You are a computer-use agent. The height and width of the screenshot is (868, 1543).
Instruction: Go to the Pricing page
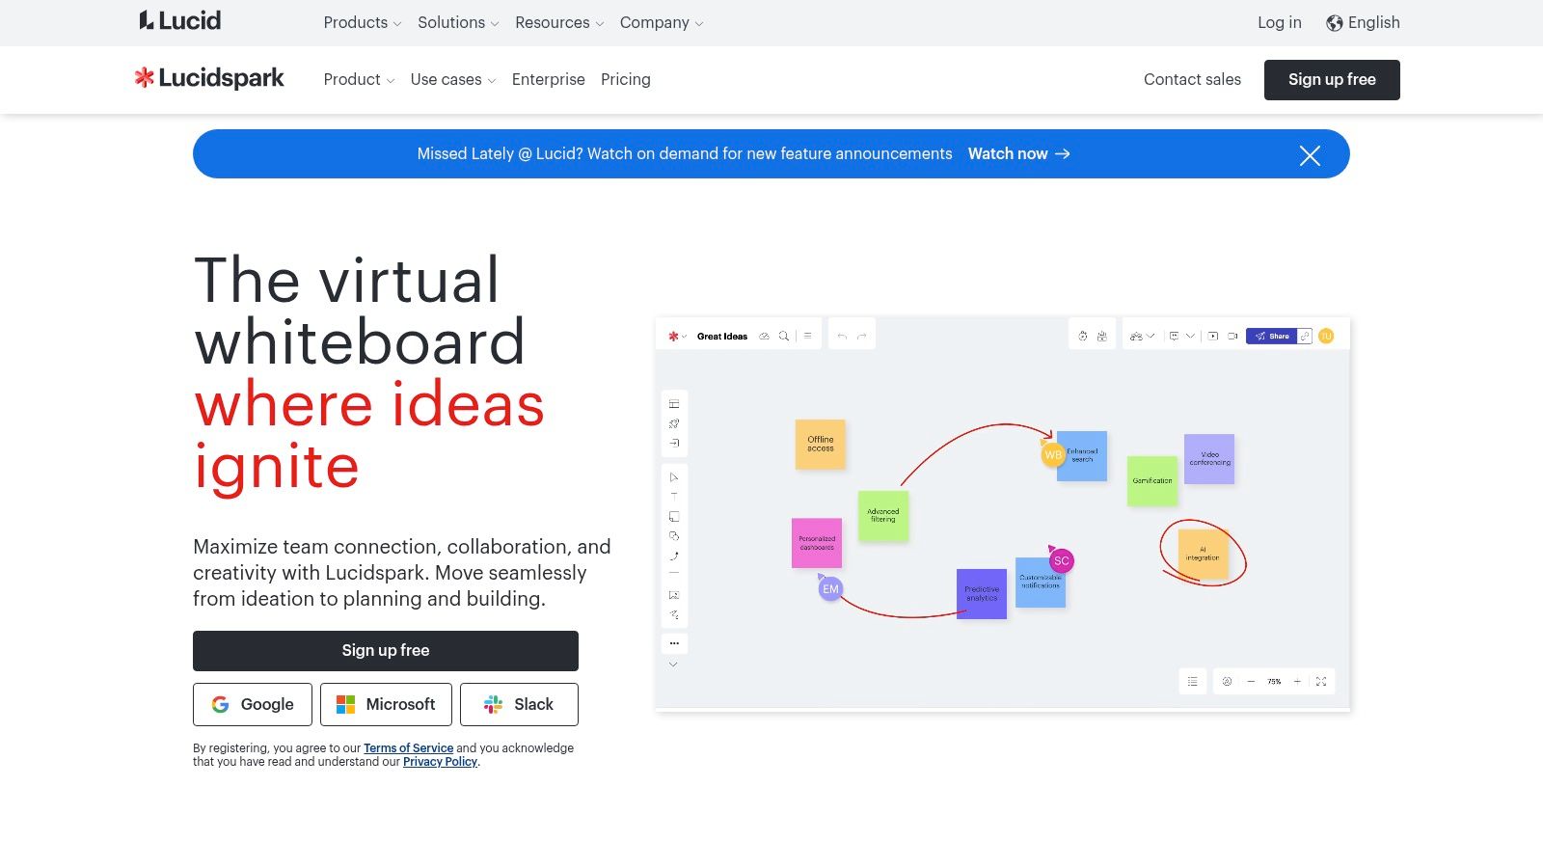pos(625,79)
